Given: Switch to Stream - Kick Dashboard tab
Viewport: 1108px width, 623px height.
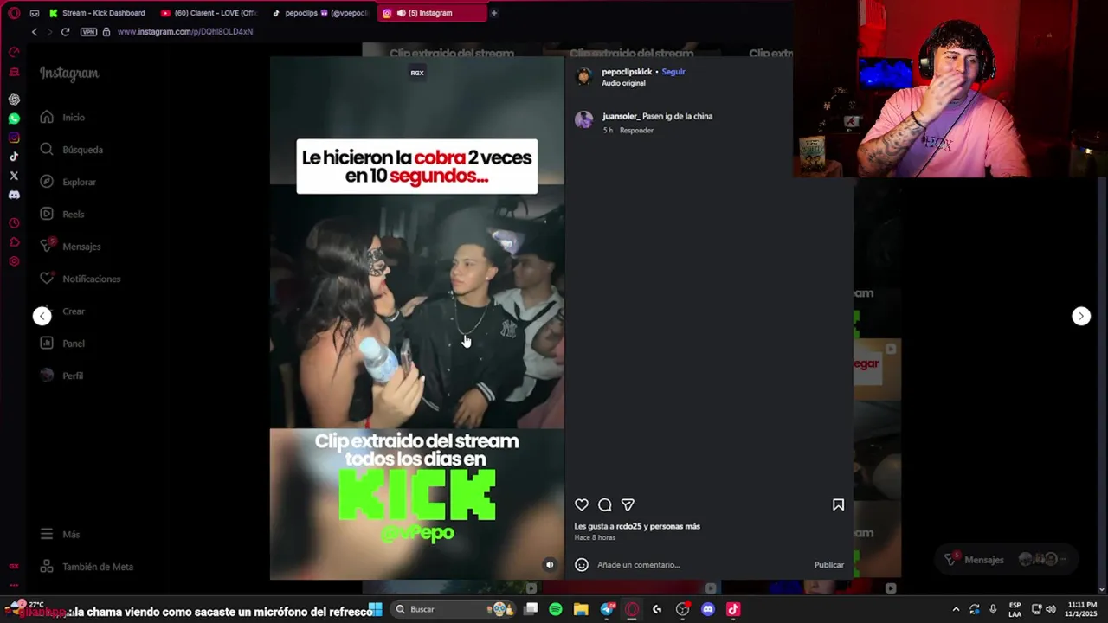Looking at the screenshot, I should pos(97,13).
